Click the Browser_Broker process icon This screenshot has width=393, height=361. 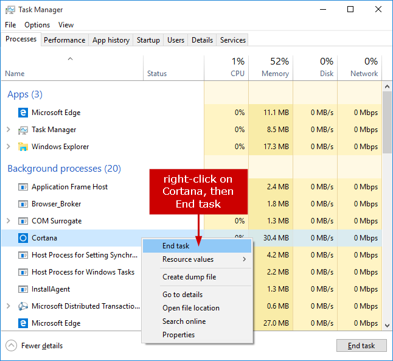pos(23,204)
